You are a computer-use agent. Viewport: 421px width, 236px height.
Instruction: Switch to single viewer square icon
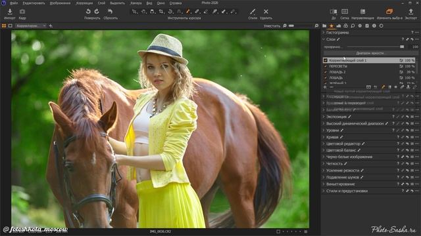(11, 26)
